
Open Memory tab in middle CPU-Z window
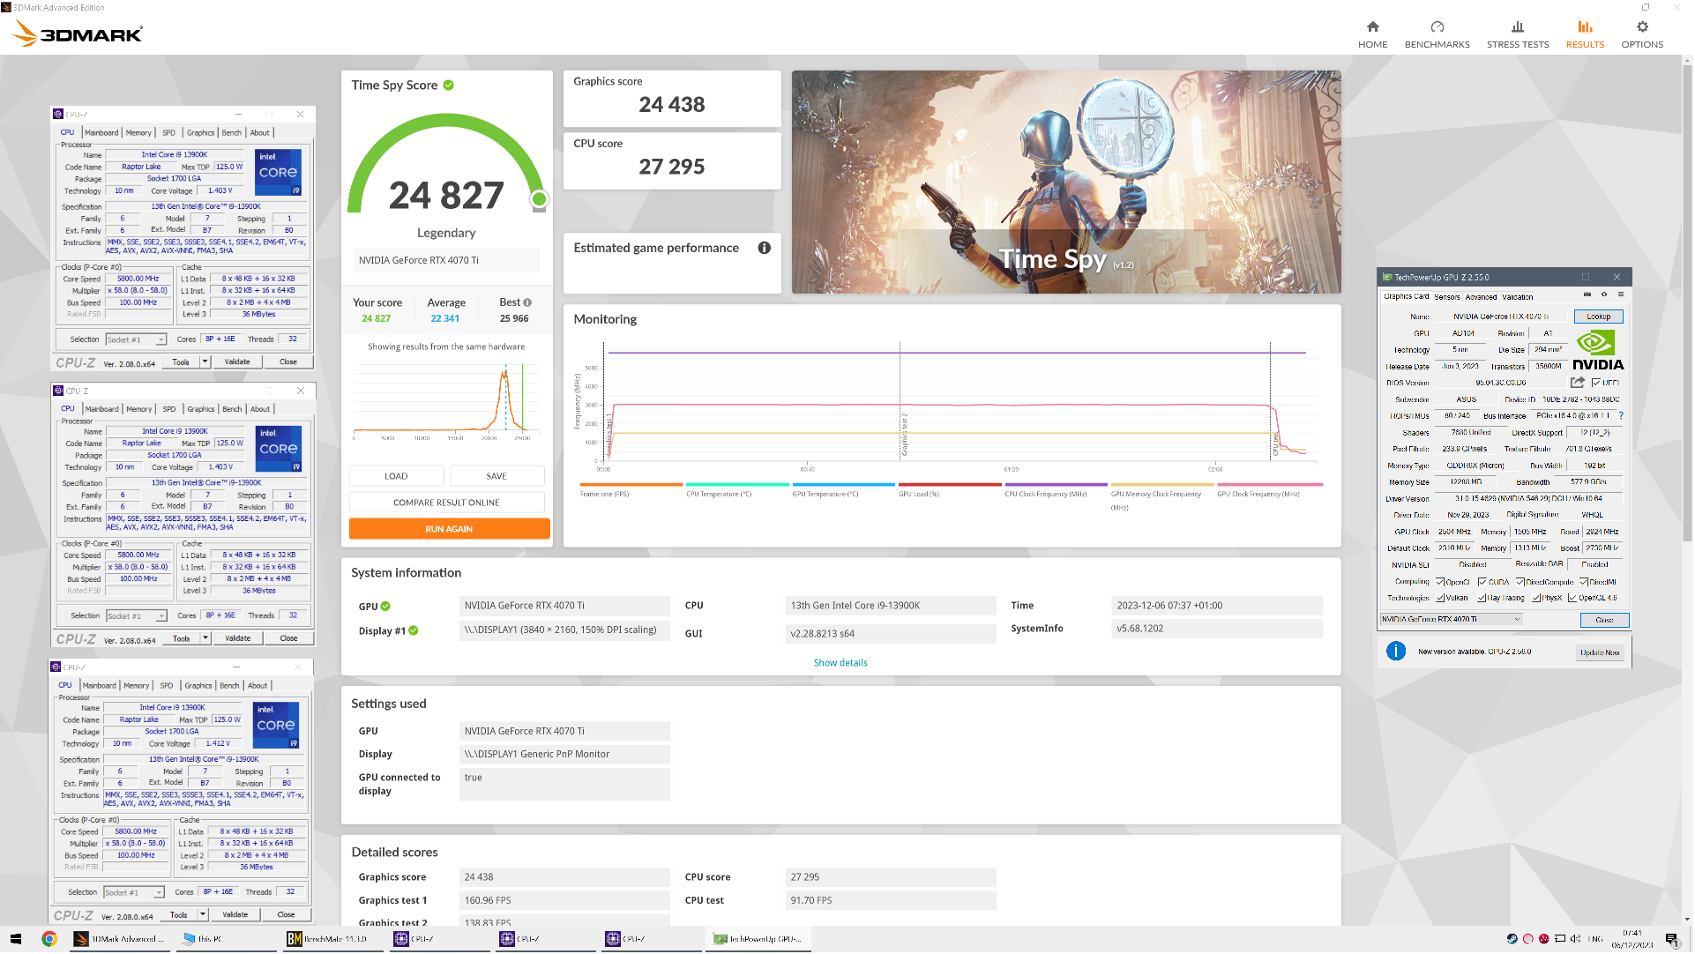(138, 410)
